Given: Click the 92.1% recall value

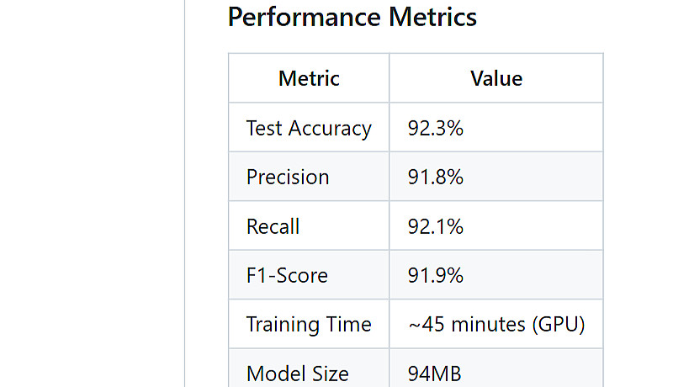Looking at the screenshot, I should coord(436,226).
